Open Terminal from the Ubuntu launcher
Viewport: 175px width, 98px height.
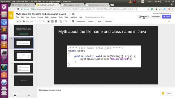click(4, 52)
